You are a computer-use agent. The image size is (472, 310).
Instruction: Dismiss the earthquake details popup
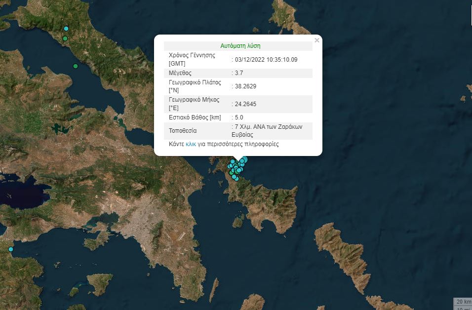(x=316, y=40)
